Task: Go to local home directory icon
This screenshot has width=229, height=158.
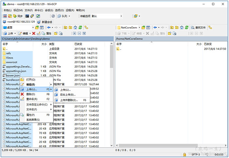Action: click(75, 27)
